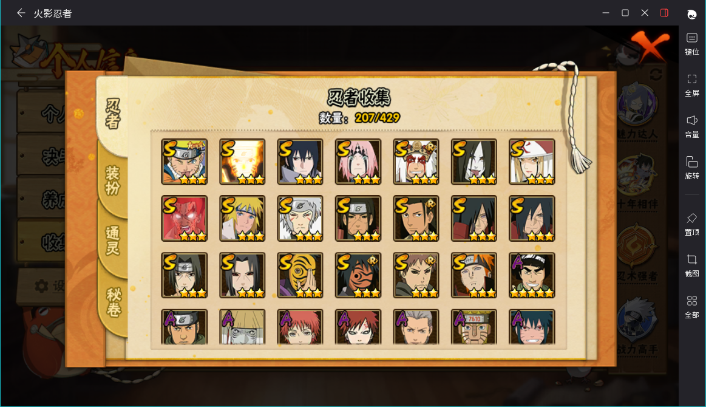Select the 忍者 ninja tab
The image size is (706, 407).
(x=112, y=114)
